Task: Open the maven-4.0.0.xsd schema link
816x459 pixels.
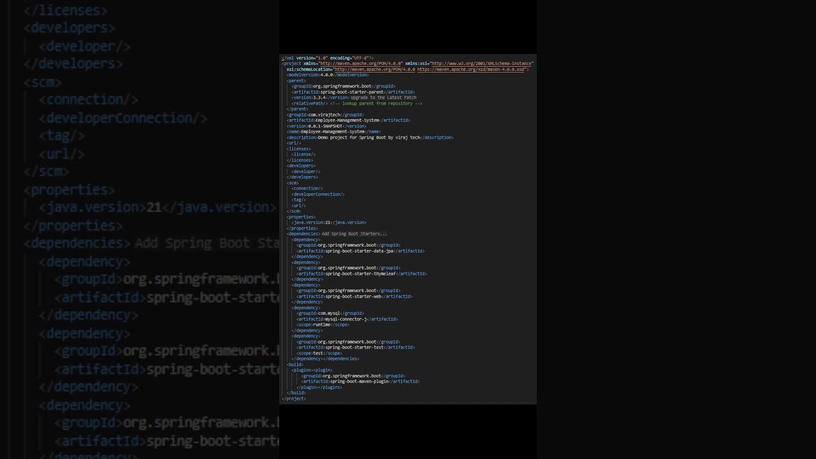Action: pyautogui.click(x=472, y=69)
